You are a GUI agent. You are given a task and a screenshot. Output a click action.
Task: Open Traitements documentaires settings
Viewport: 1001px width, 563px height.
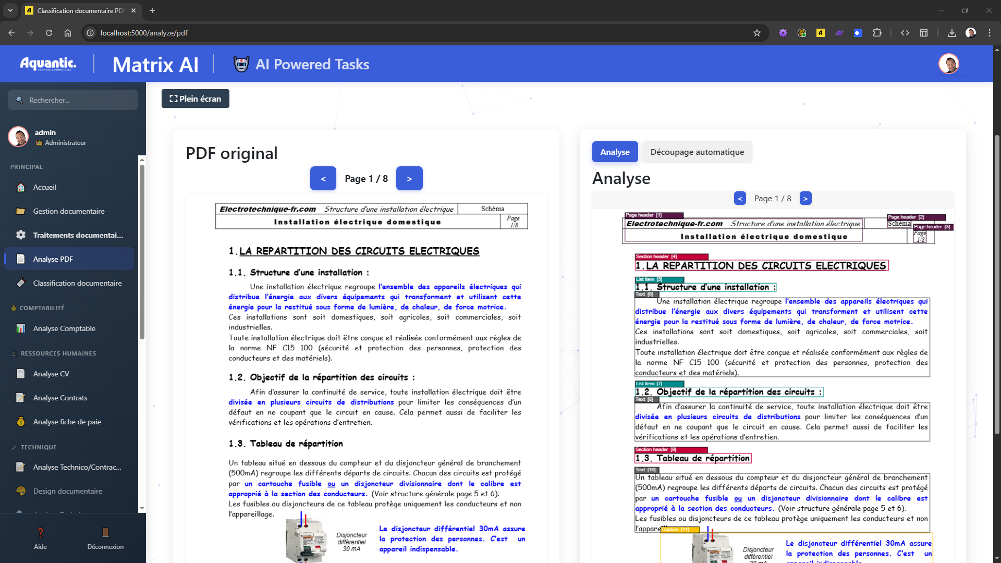78,235
